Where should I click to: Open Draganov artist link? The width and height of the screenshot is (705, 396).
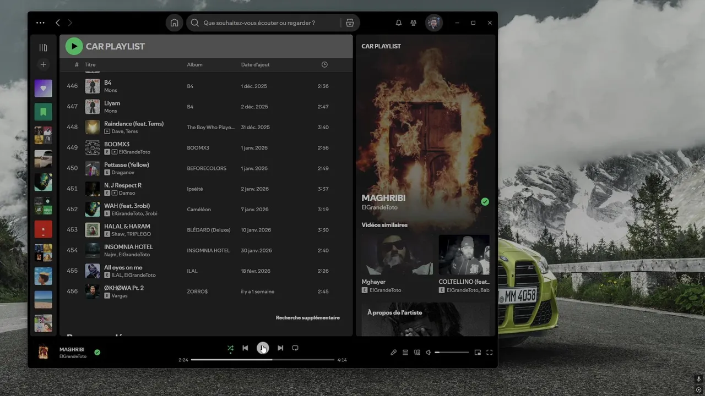pos(123,173)
